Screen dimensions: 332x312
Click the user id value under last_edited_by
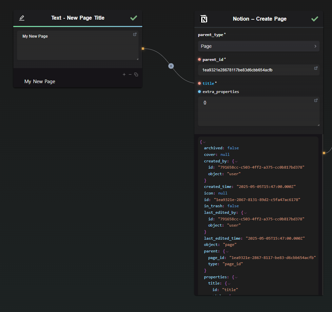(x=261, y=219)
